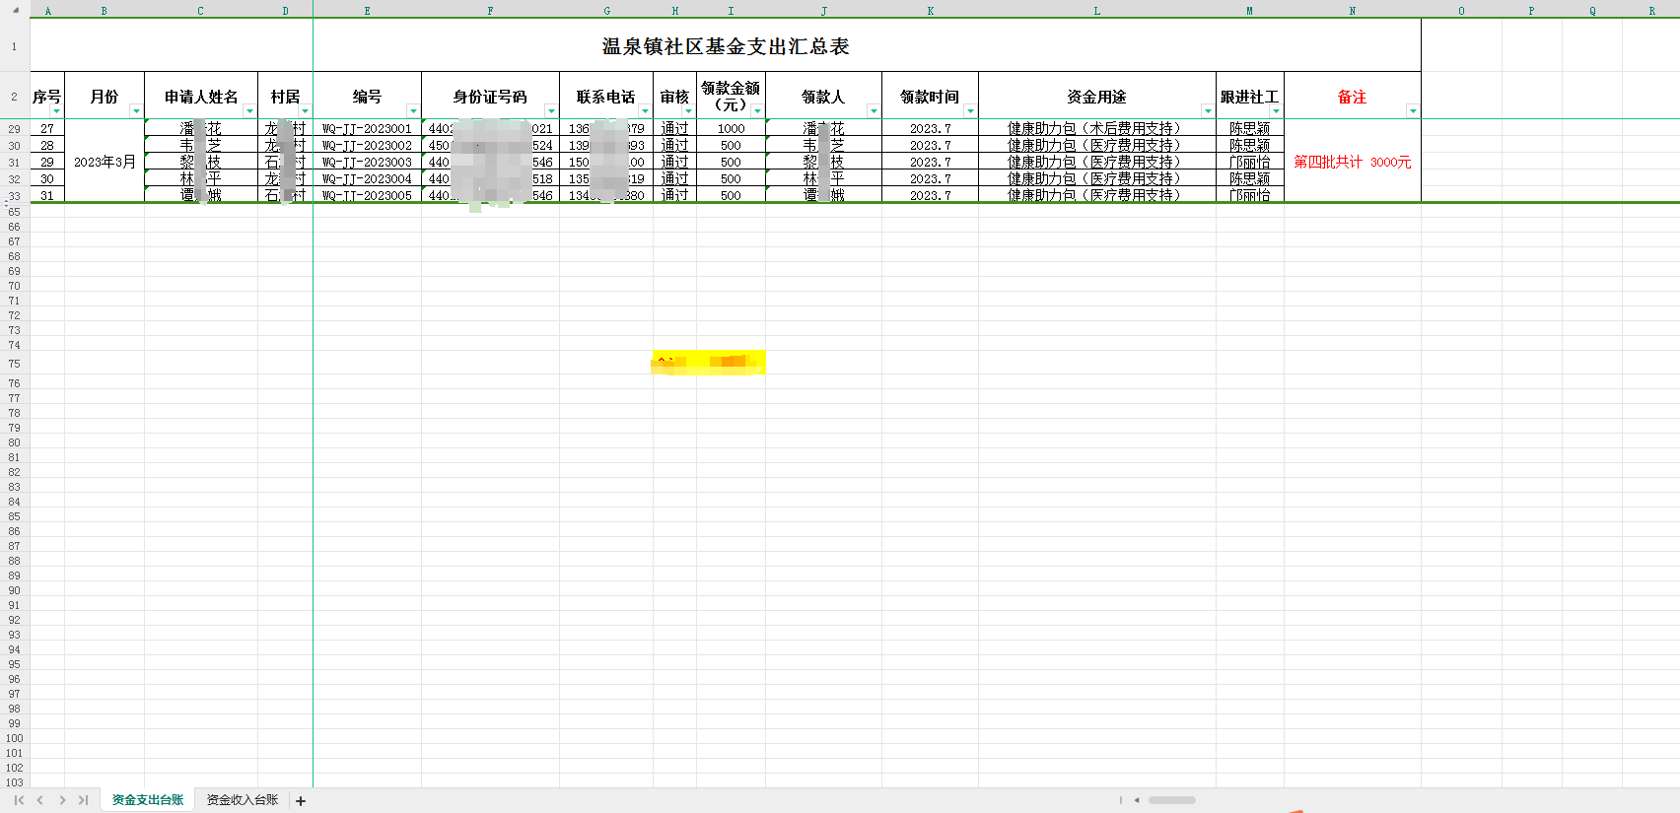Screen dimensions: 1680x813
Task: Open the 村居 filter dropdown
Action: (305, 111)
